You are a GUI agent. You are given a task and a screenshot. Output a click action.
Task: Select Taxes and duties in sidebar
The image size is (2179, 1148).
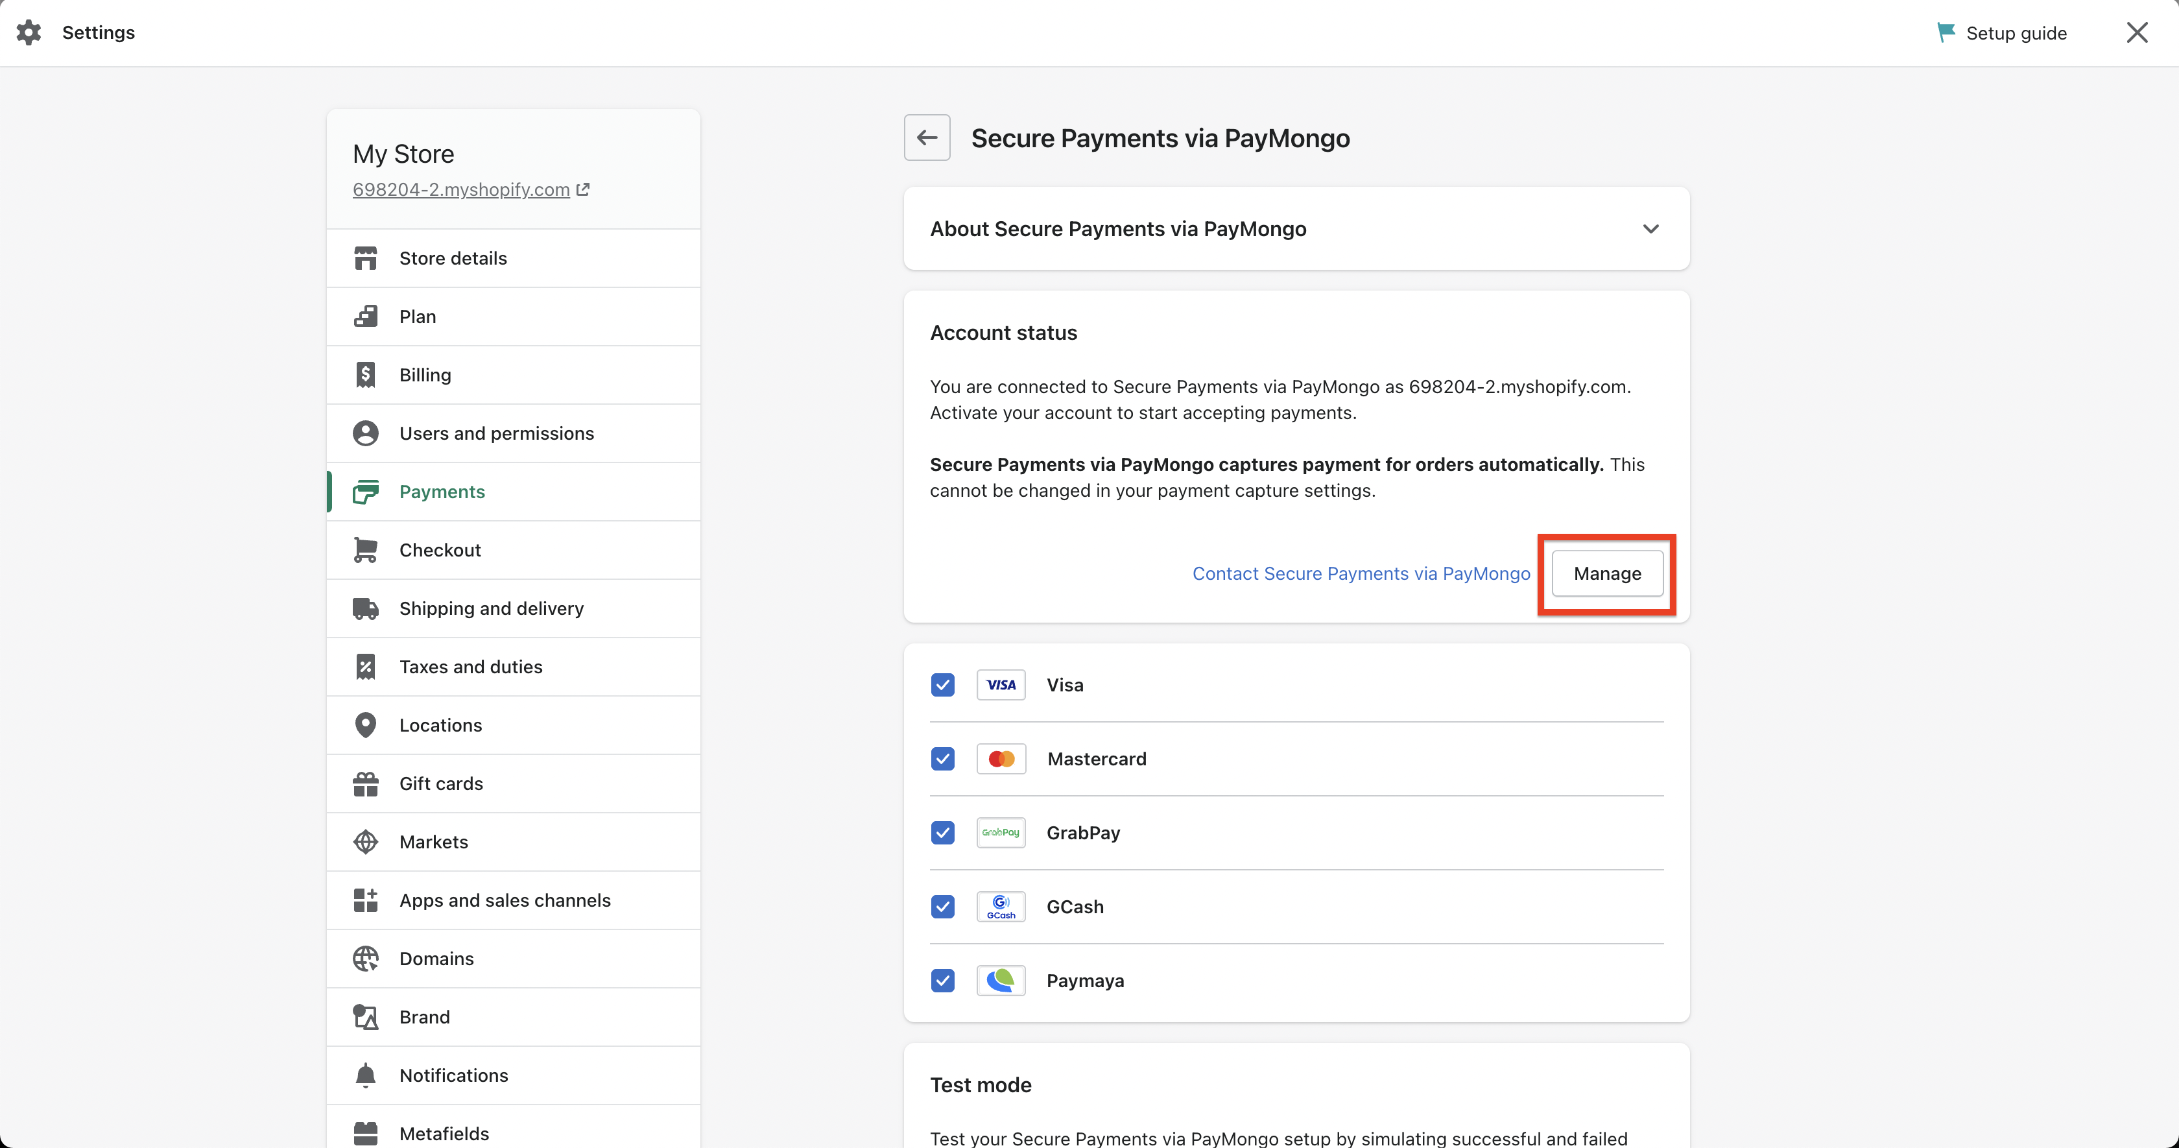point(470,667)
